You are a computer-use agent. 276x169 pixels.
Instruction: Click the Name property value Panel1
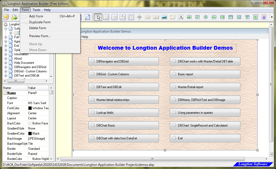pyautogui.click(x=38, y=93)
